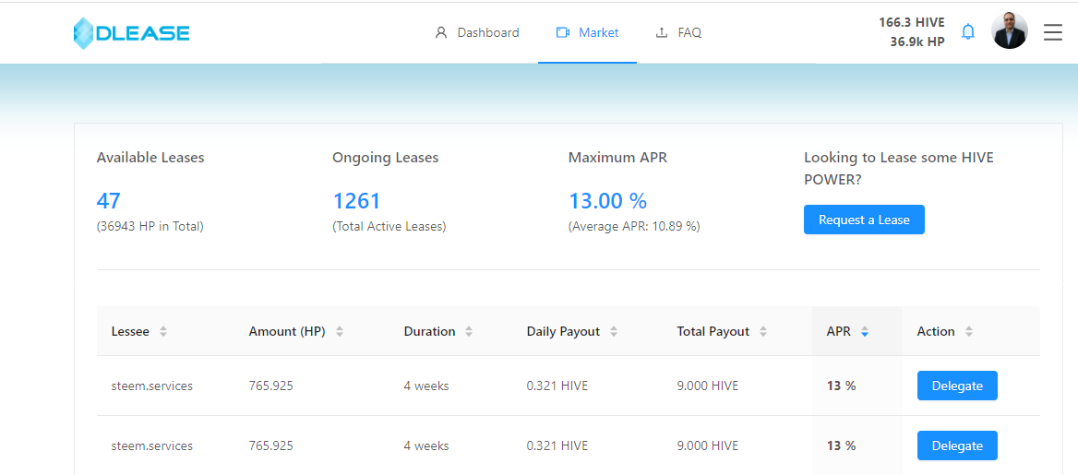Image resolution: width=1078 pixels, height=475 pixels.
Task: Click the 13.00 % maximum APR value
Action: pos(607,201)
